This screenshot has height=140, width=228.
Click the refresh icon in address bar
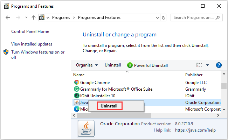click(x=164, y=17)
